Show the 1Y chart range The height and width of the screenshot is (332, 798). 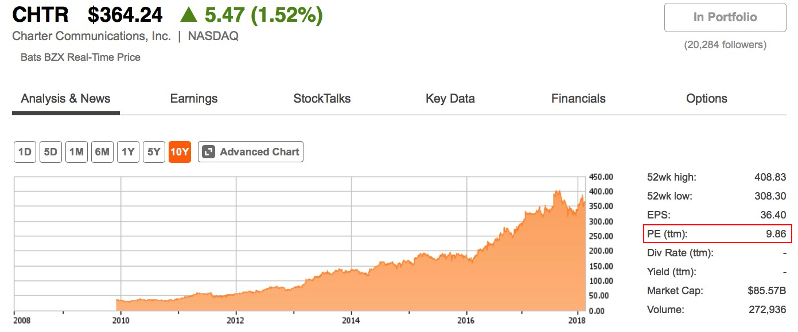coord(128,152)
